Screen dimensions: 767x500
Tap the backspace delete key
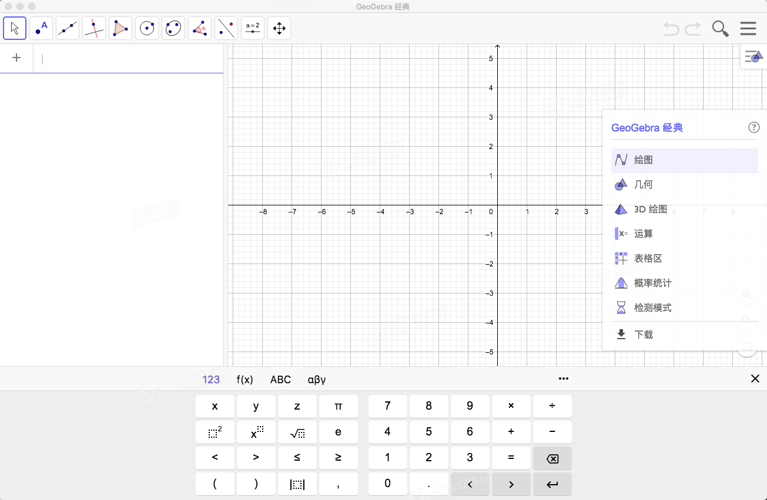point(552,458)
